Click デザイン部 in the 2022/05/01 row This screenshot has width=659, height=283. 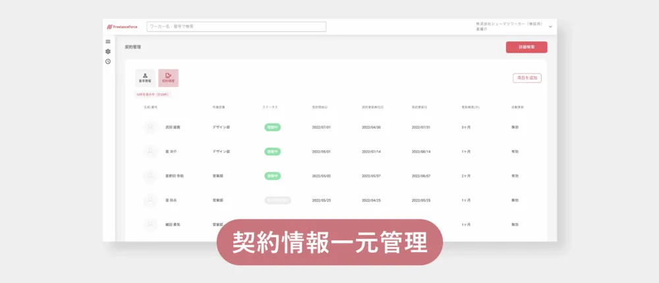[221, 151]
